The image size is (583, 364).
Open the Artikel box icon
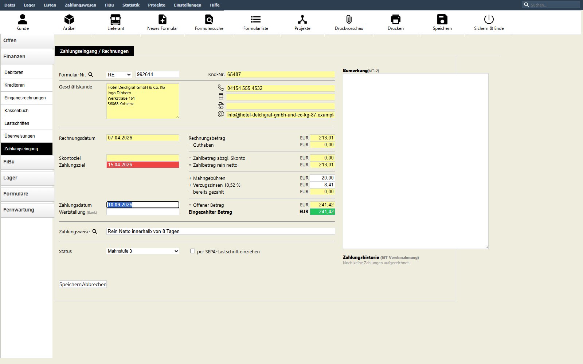tap(69, 19)
